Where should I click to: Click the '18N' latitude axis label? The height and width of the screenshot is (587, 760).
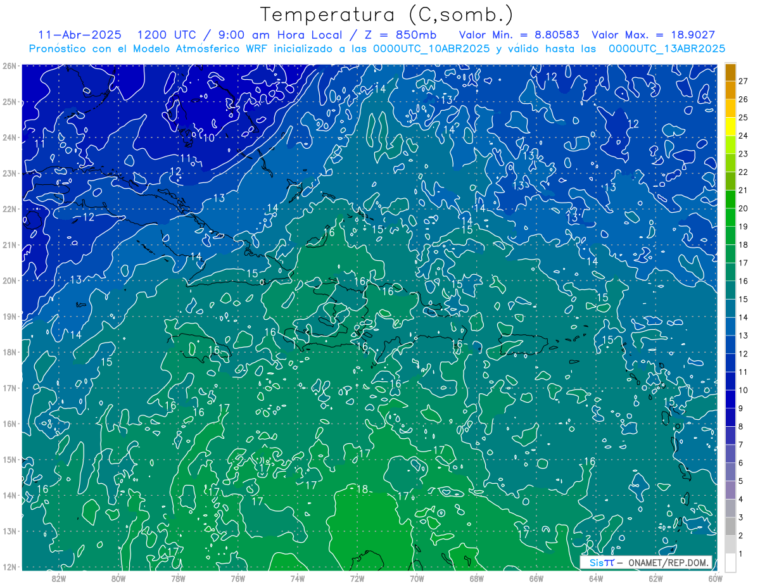coord(9,352)
